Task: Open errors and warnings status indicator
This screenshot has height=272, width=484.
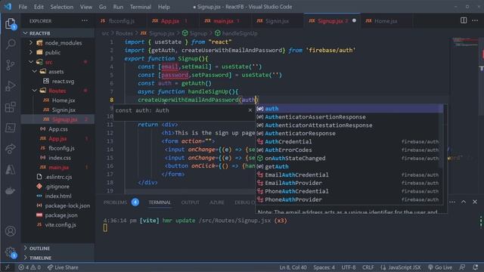Action: point(29,267)
